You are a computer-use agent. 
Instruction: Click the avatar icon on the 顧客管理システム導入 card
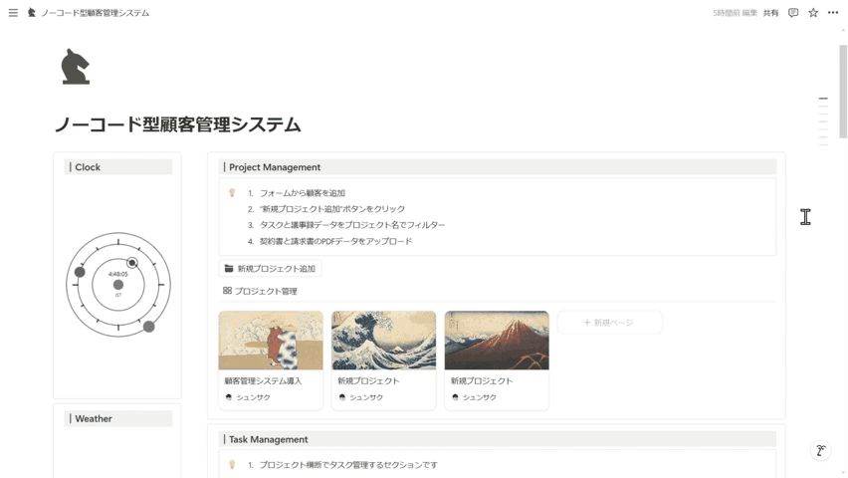pos(229,396)
